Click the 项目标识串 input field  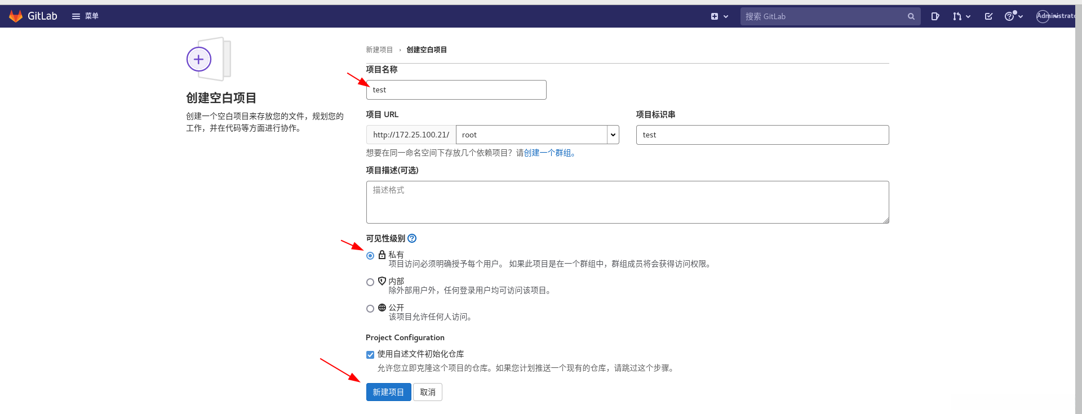[762, 135]
